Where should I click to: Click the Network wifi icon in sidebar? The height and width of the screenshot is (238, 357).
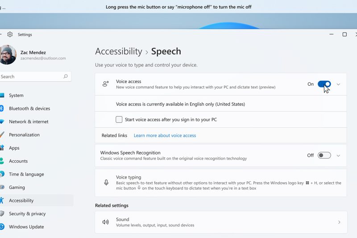tap(2, 121)
